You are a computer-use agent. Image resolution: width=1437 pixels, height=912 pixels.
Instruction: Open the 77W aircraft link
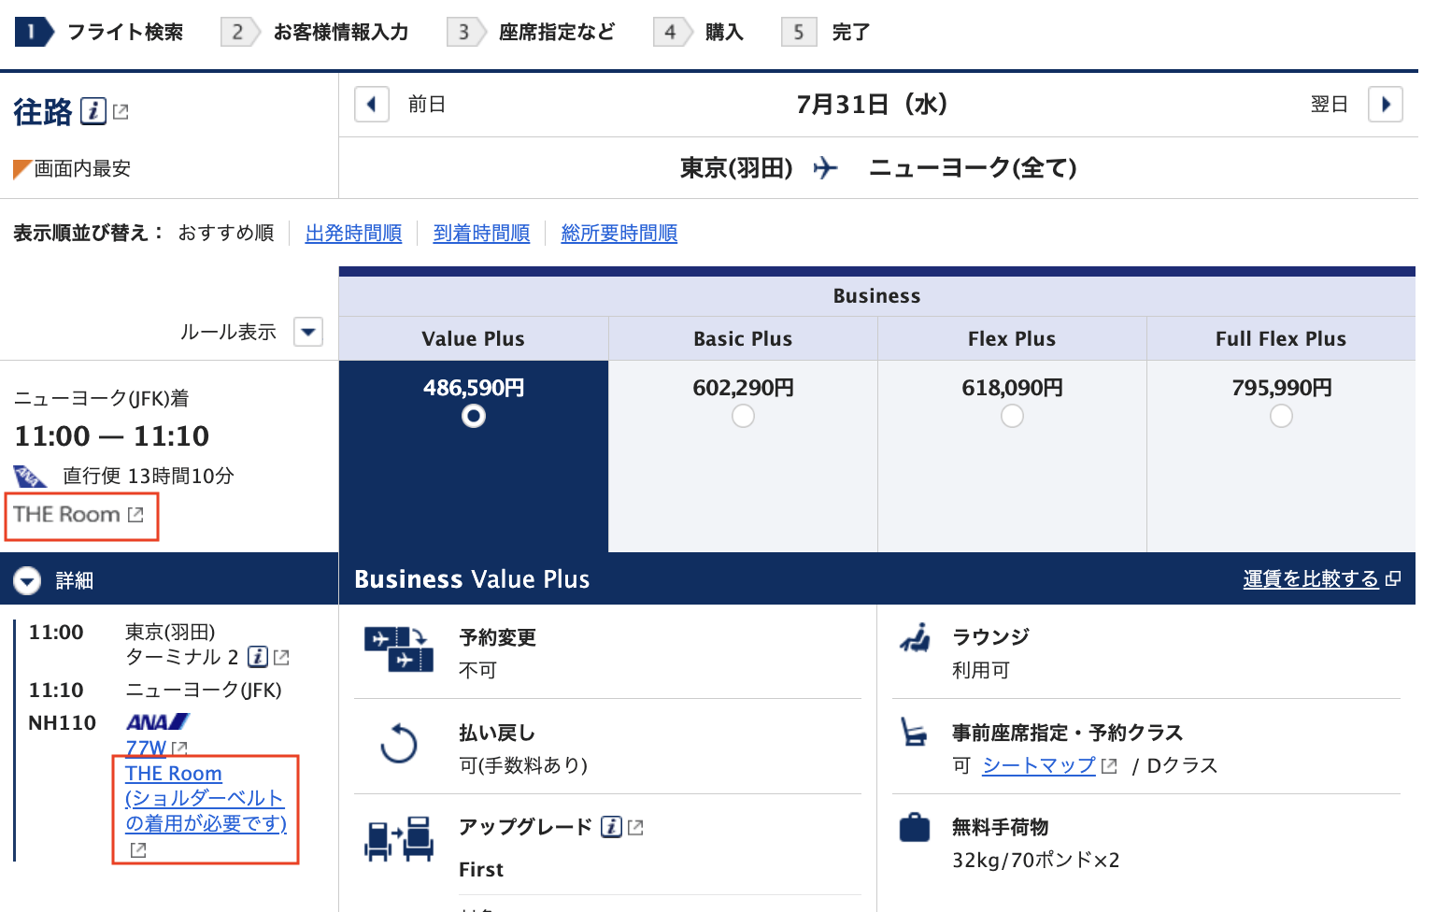(x=146, y=748)
